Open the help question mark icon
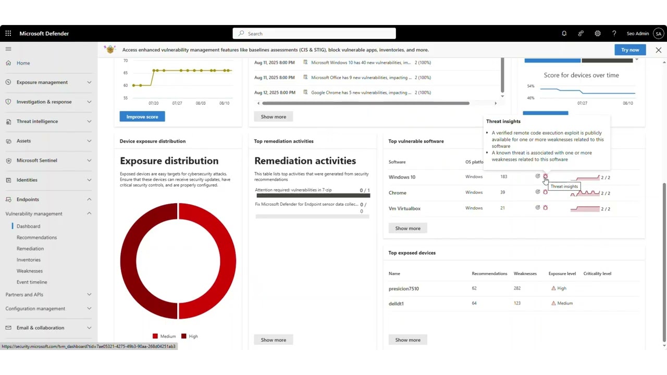 (614, 33)
